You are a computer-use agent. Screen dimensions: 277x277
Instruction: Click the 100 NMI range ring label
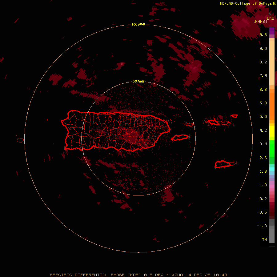[x=138, y=24]
